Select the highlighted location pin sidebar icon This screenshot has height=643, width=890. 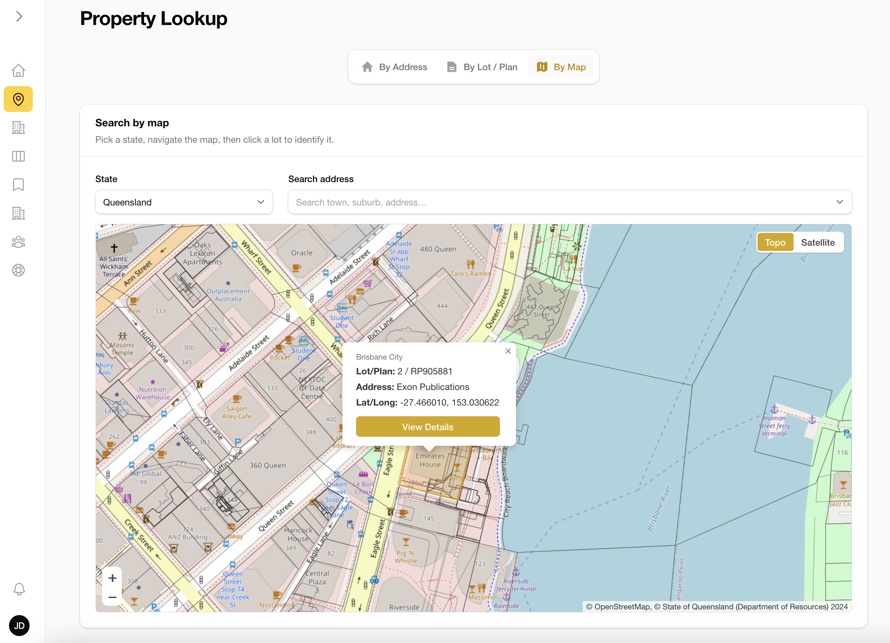[18, 99]
